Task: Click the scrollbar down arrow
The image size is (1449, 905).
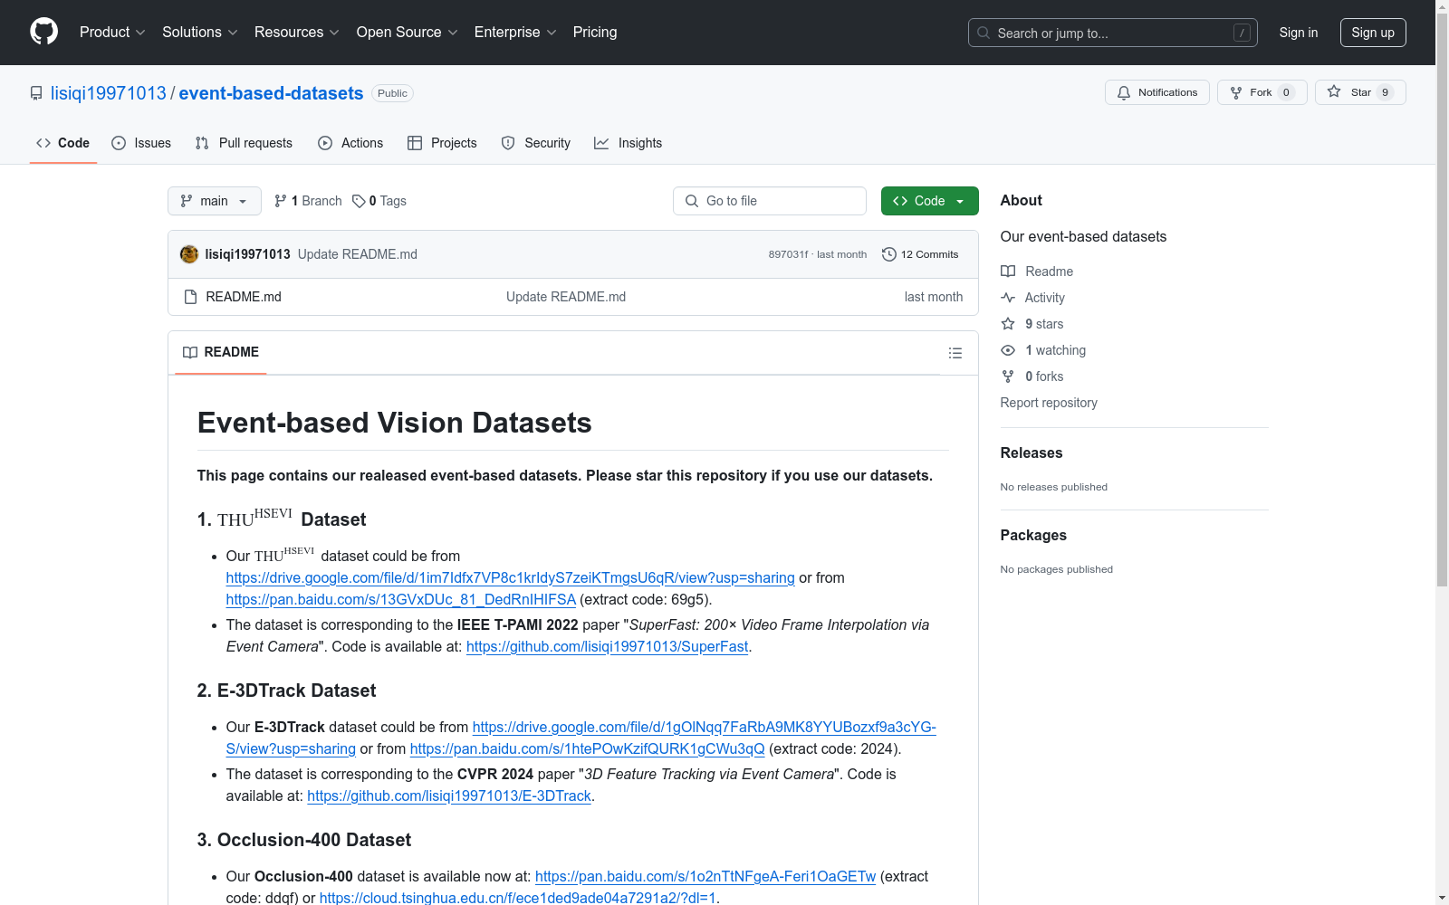Action: [x=1442, y=898]
